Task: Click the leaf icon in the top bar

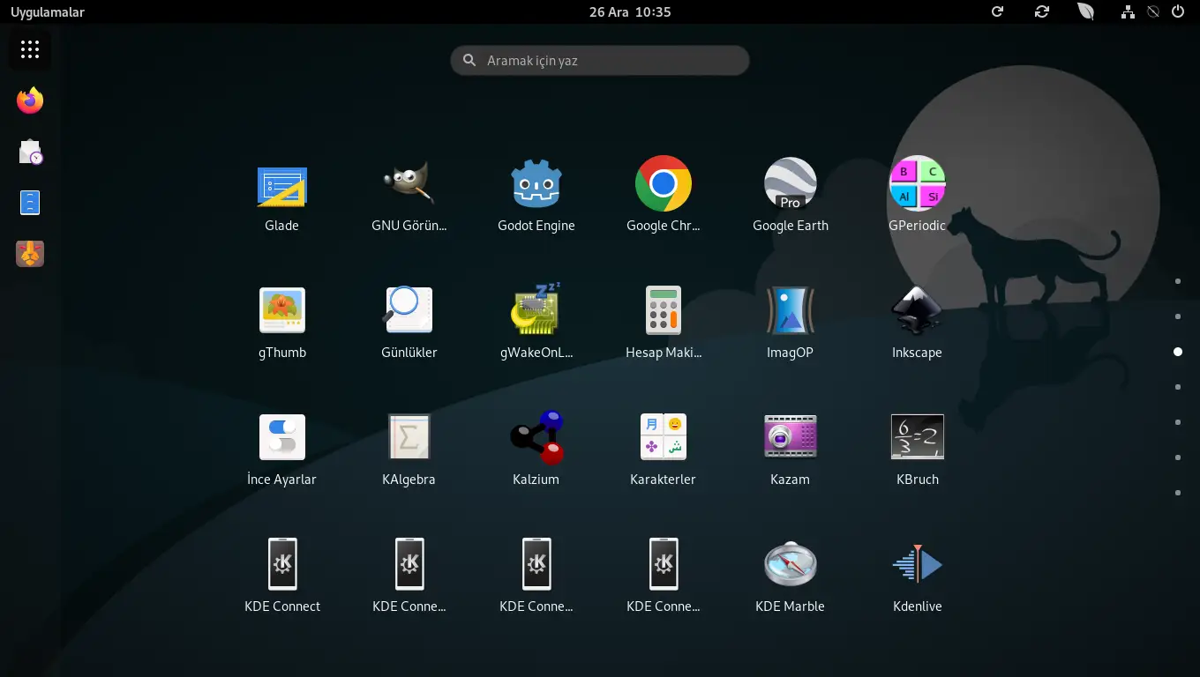Action: (x=1086, y=11)
